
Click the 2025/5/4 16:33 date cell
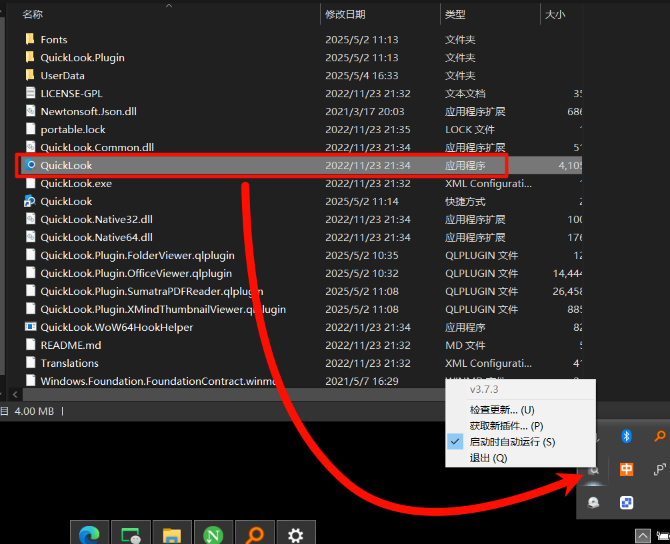[x=362, y=75]
